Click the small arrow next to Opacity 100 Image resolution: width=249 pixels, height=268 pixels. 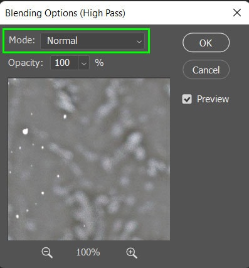(83, 63)
